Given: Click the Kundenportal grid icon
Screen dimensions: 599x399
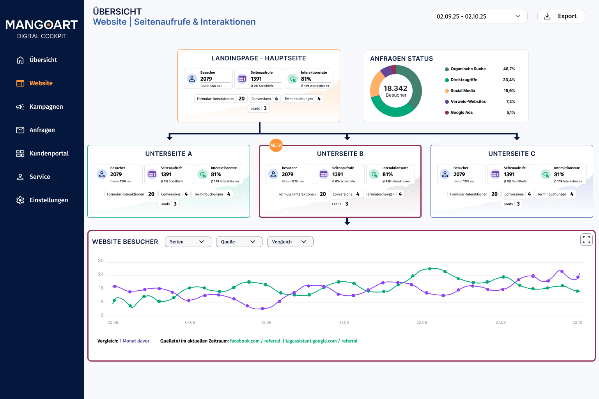Looking at the screenshot, I should click(20, 154).
